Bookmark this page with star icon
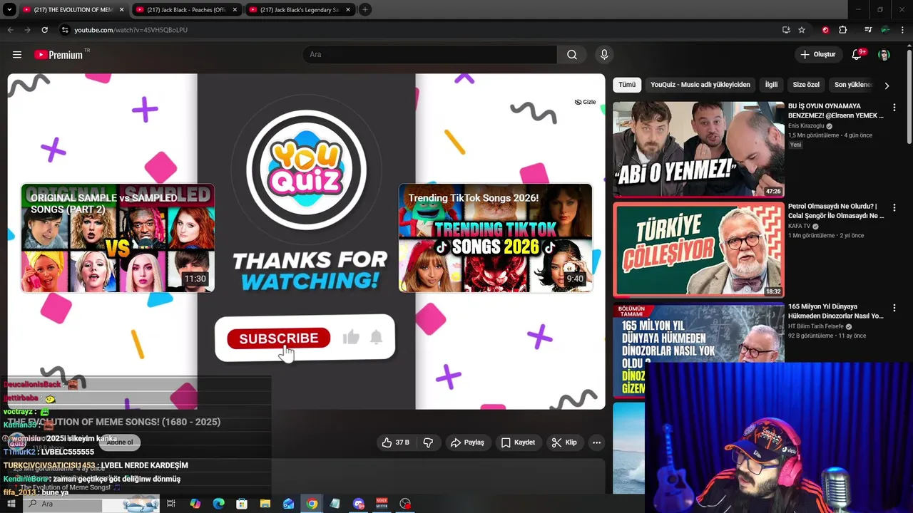This screenshot has width=913, height=513. point(802,30)
